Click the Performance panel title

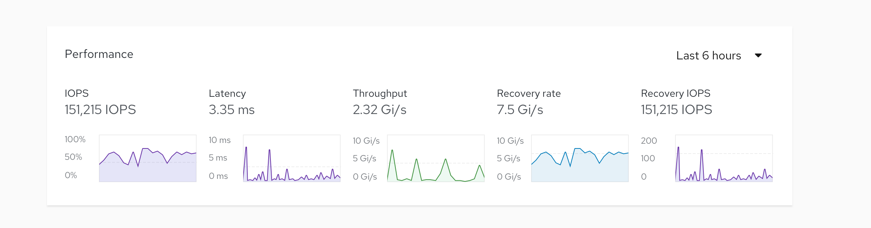(99, 54)
